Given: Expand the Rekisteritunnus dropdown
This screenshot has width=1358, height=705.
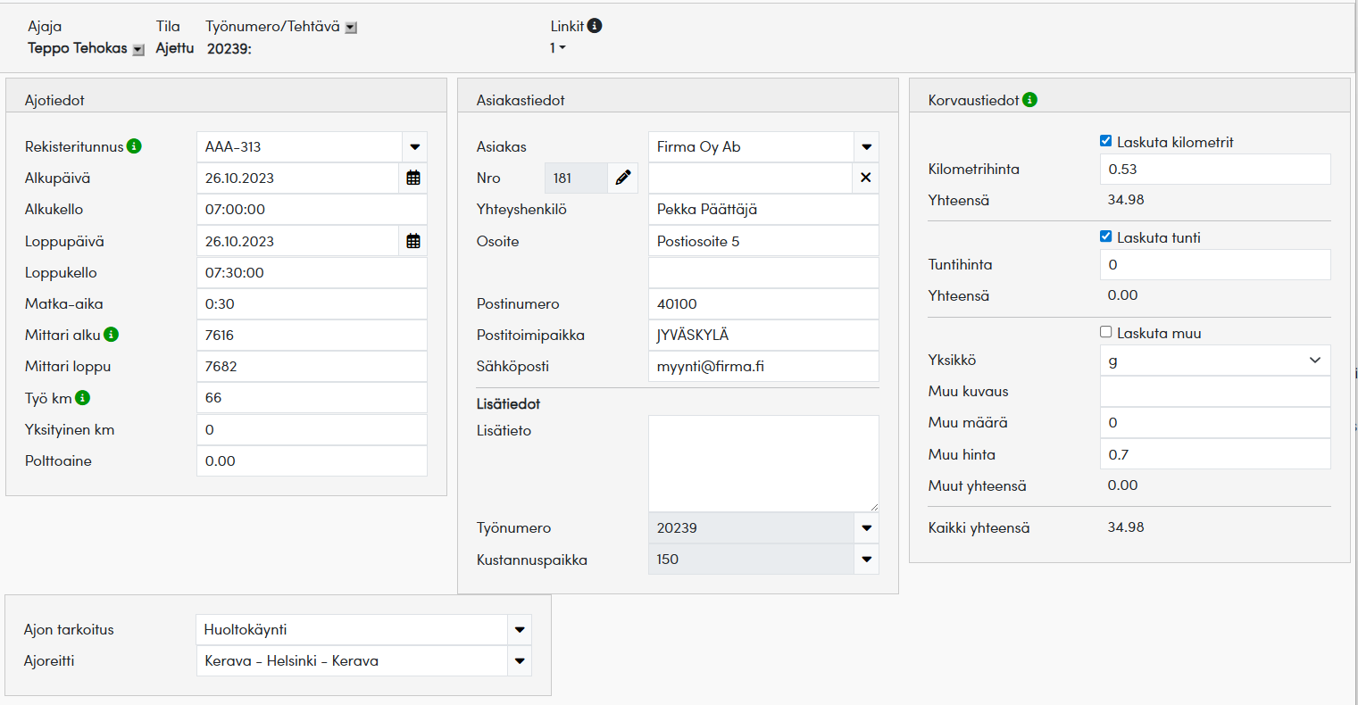Looking at the screenshot, I should (414, 147).
